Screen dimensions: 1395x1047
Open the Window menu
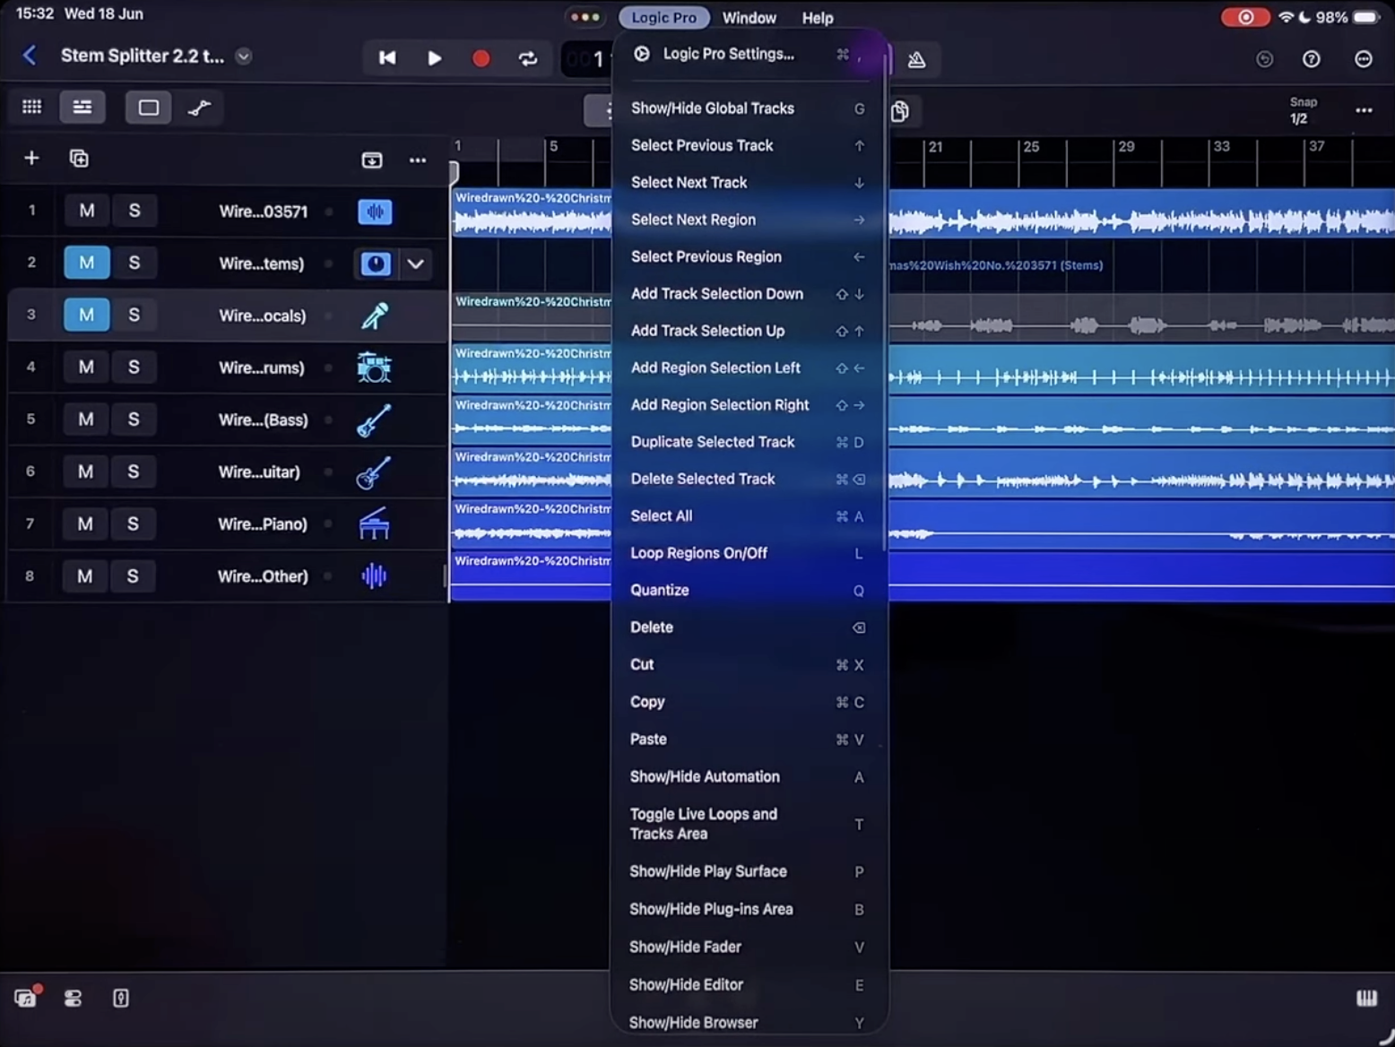tap(749, 18)
